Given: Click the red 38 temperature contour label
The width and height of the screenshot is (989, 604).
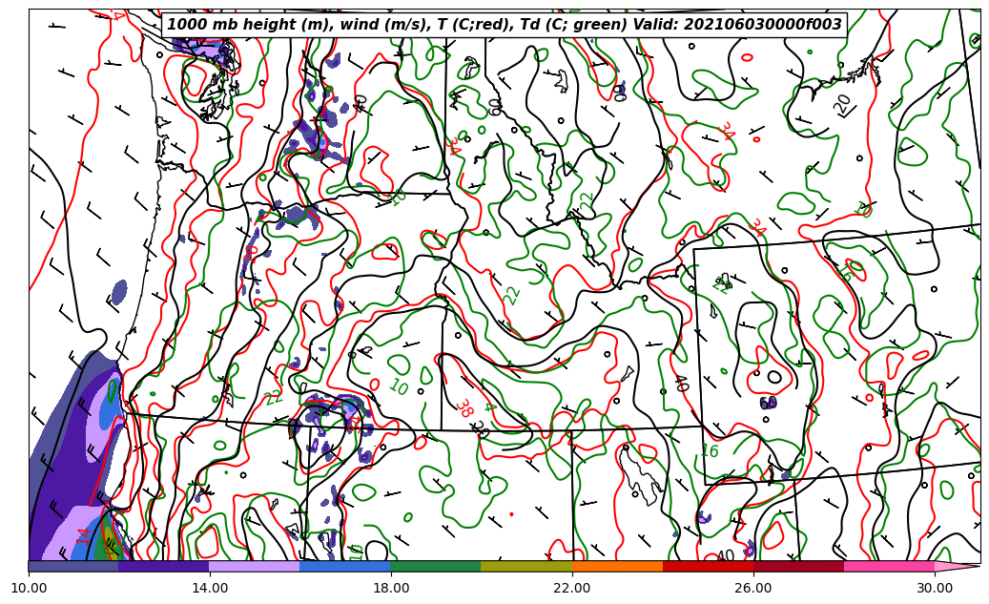Looking at the screenshot, I should click(x=464, y=407).
